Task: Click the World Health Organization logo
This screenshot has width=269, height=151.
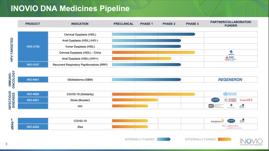Action: pyautogui.click(x=230, y=94)
